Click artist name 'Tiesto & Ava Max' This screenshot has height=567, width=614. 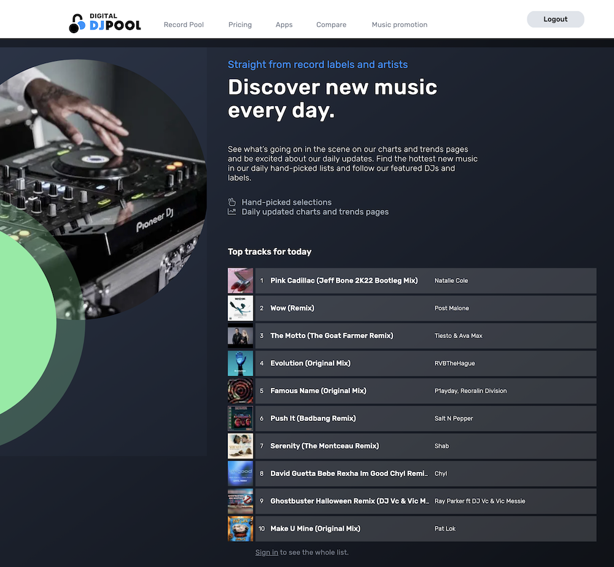pyautogui.click(x=458, y=336)
